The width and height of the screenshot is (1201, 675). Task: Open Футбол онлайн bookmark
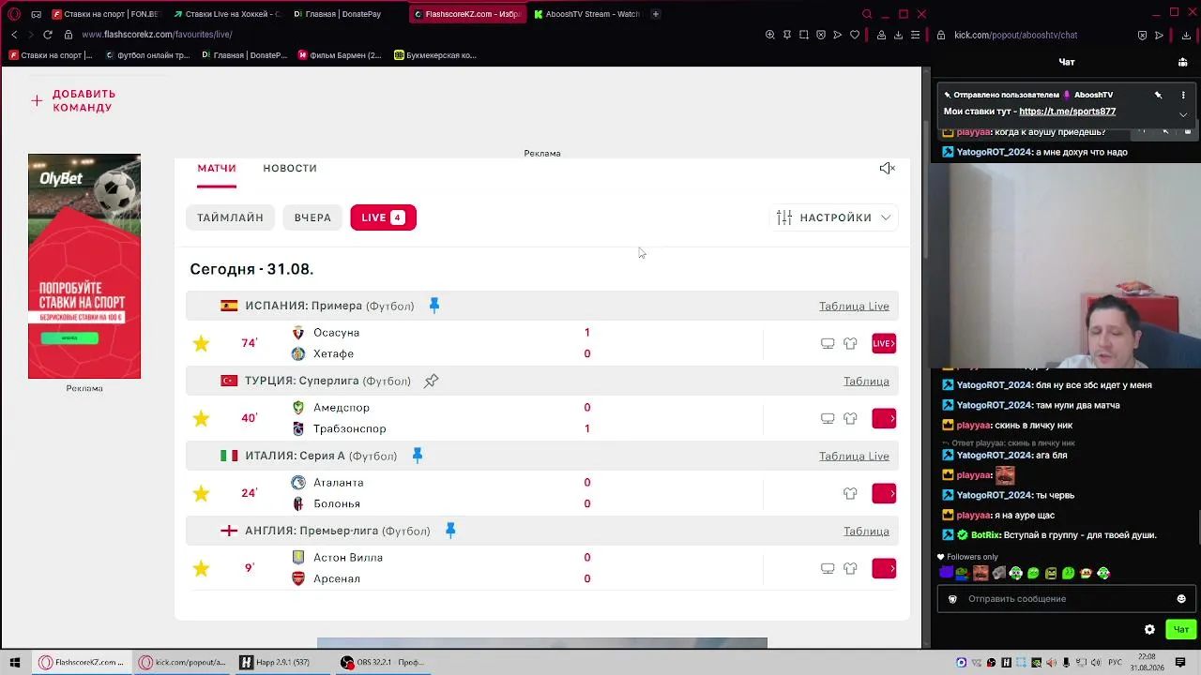pyautogui.click(x=147, y=55)
